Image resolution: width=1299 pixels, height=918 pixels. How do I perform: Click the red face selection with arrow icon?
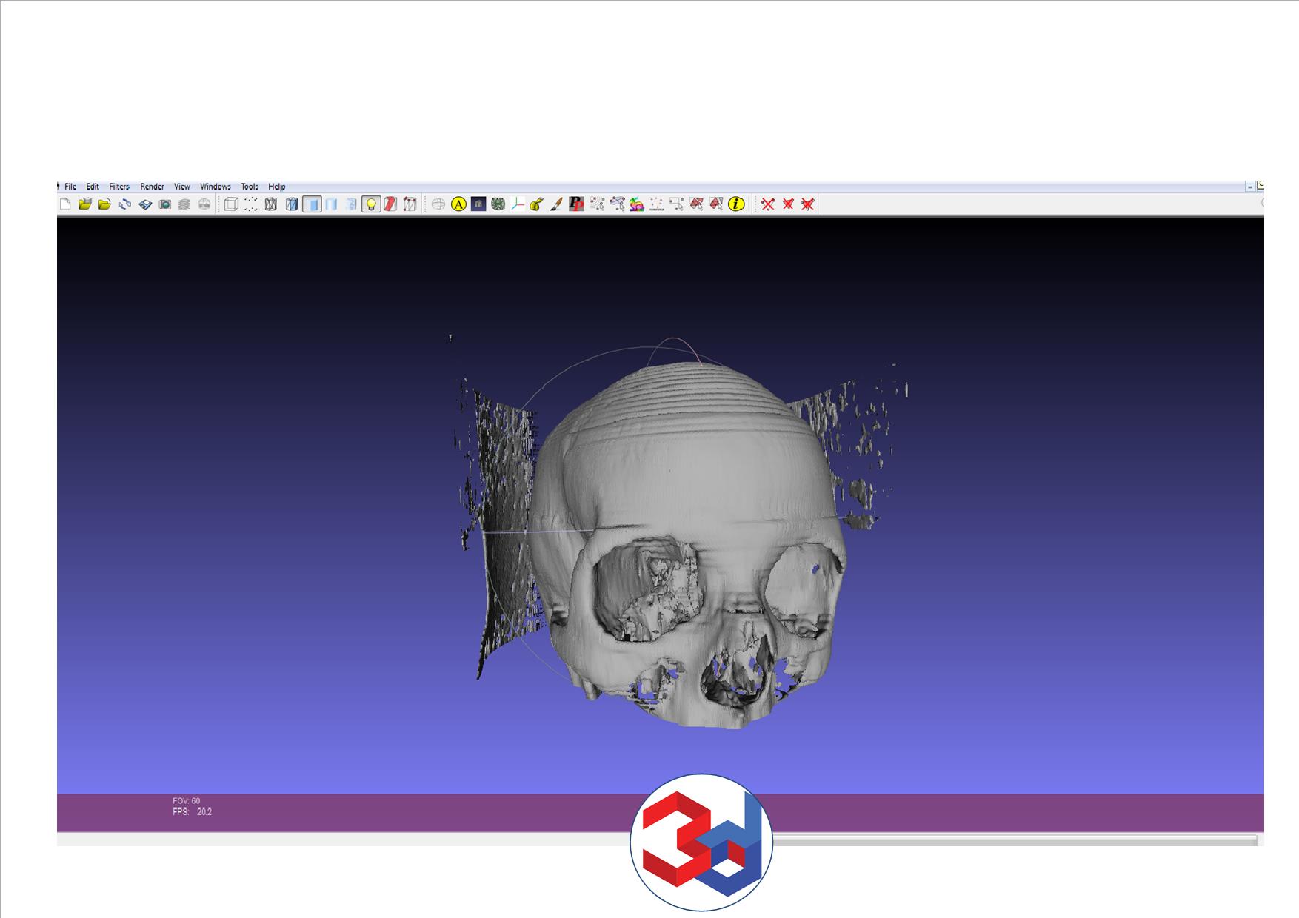pos(716,204)
